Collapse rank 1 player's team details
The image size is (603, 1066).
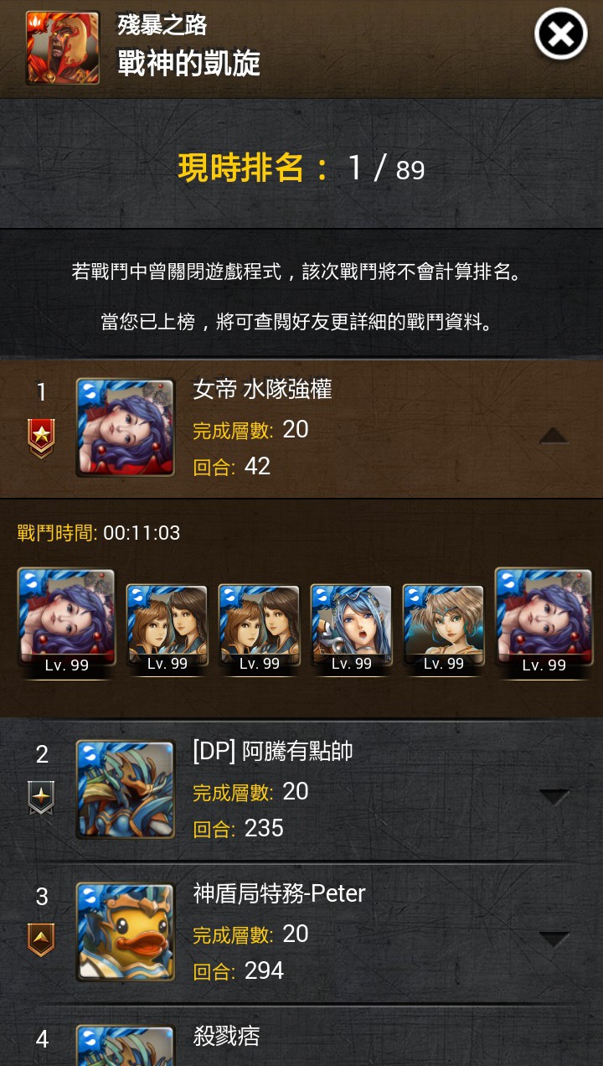[554, 435]
